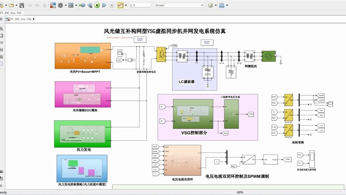
Task: Select the LC filter capacitor block
Action: pyautogui.click(x=208, y=72)
